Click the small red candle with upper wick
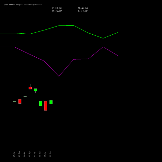 click(x=30, y=88)
